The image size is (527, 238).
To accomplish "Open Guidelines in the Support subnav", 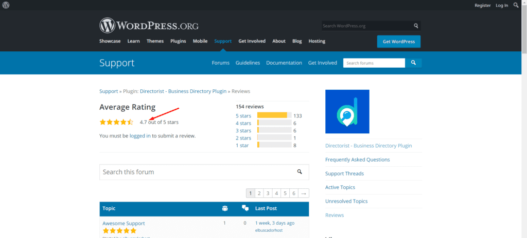I will click(x=248, y=63).
